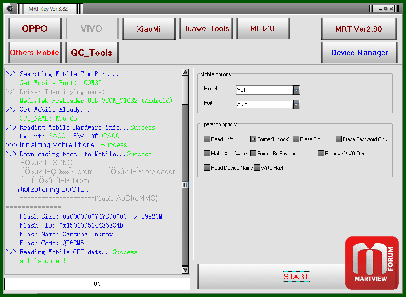Enable the Read_Info checkbox

207,139
